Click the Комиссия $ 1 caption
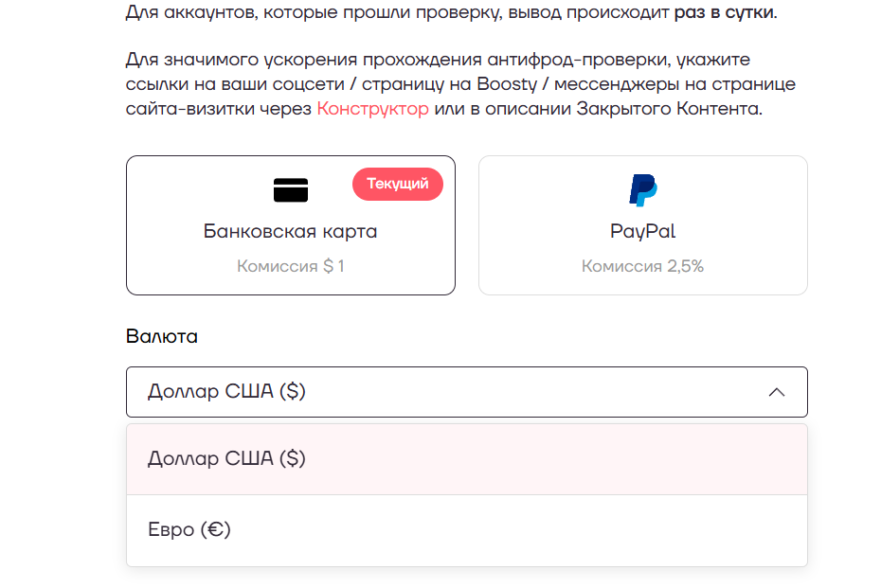This screenshot has height=588, width=881. pyautogui.click(x=291, y=266)
